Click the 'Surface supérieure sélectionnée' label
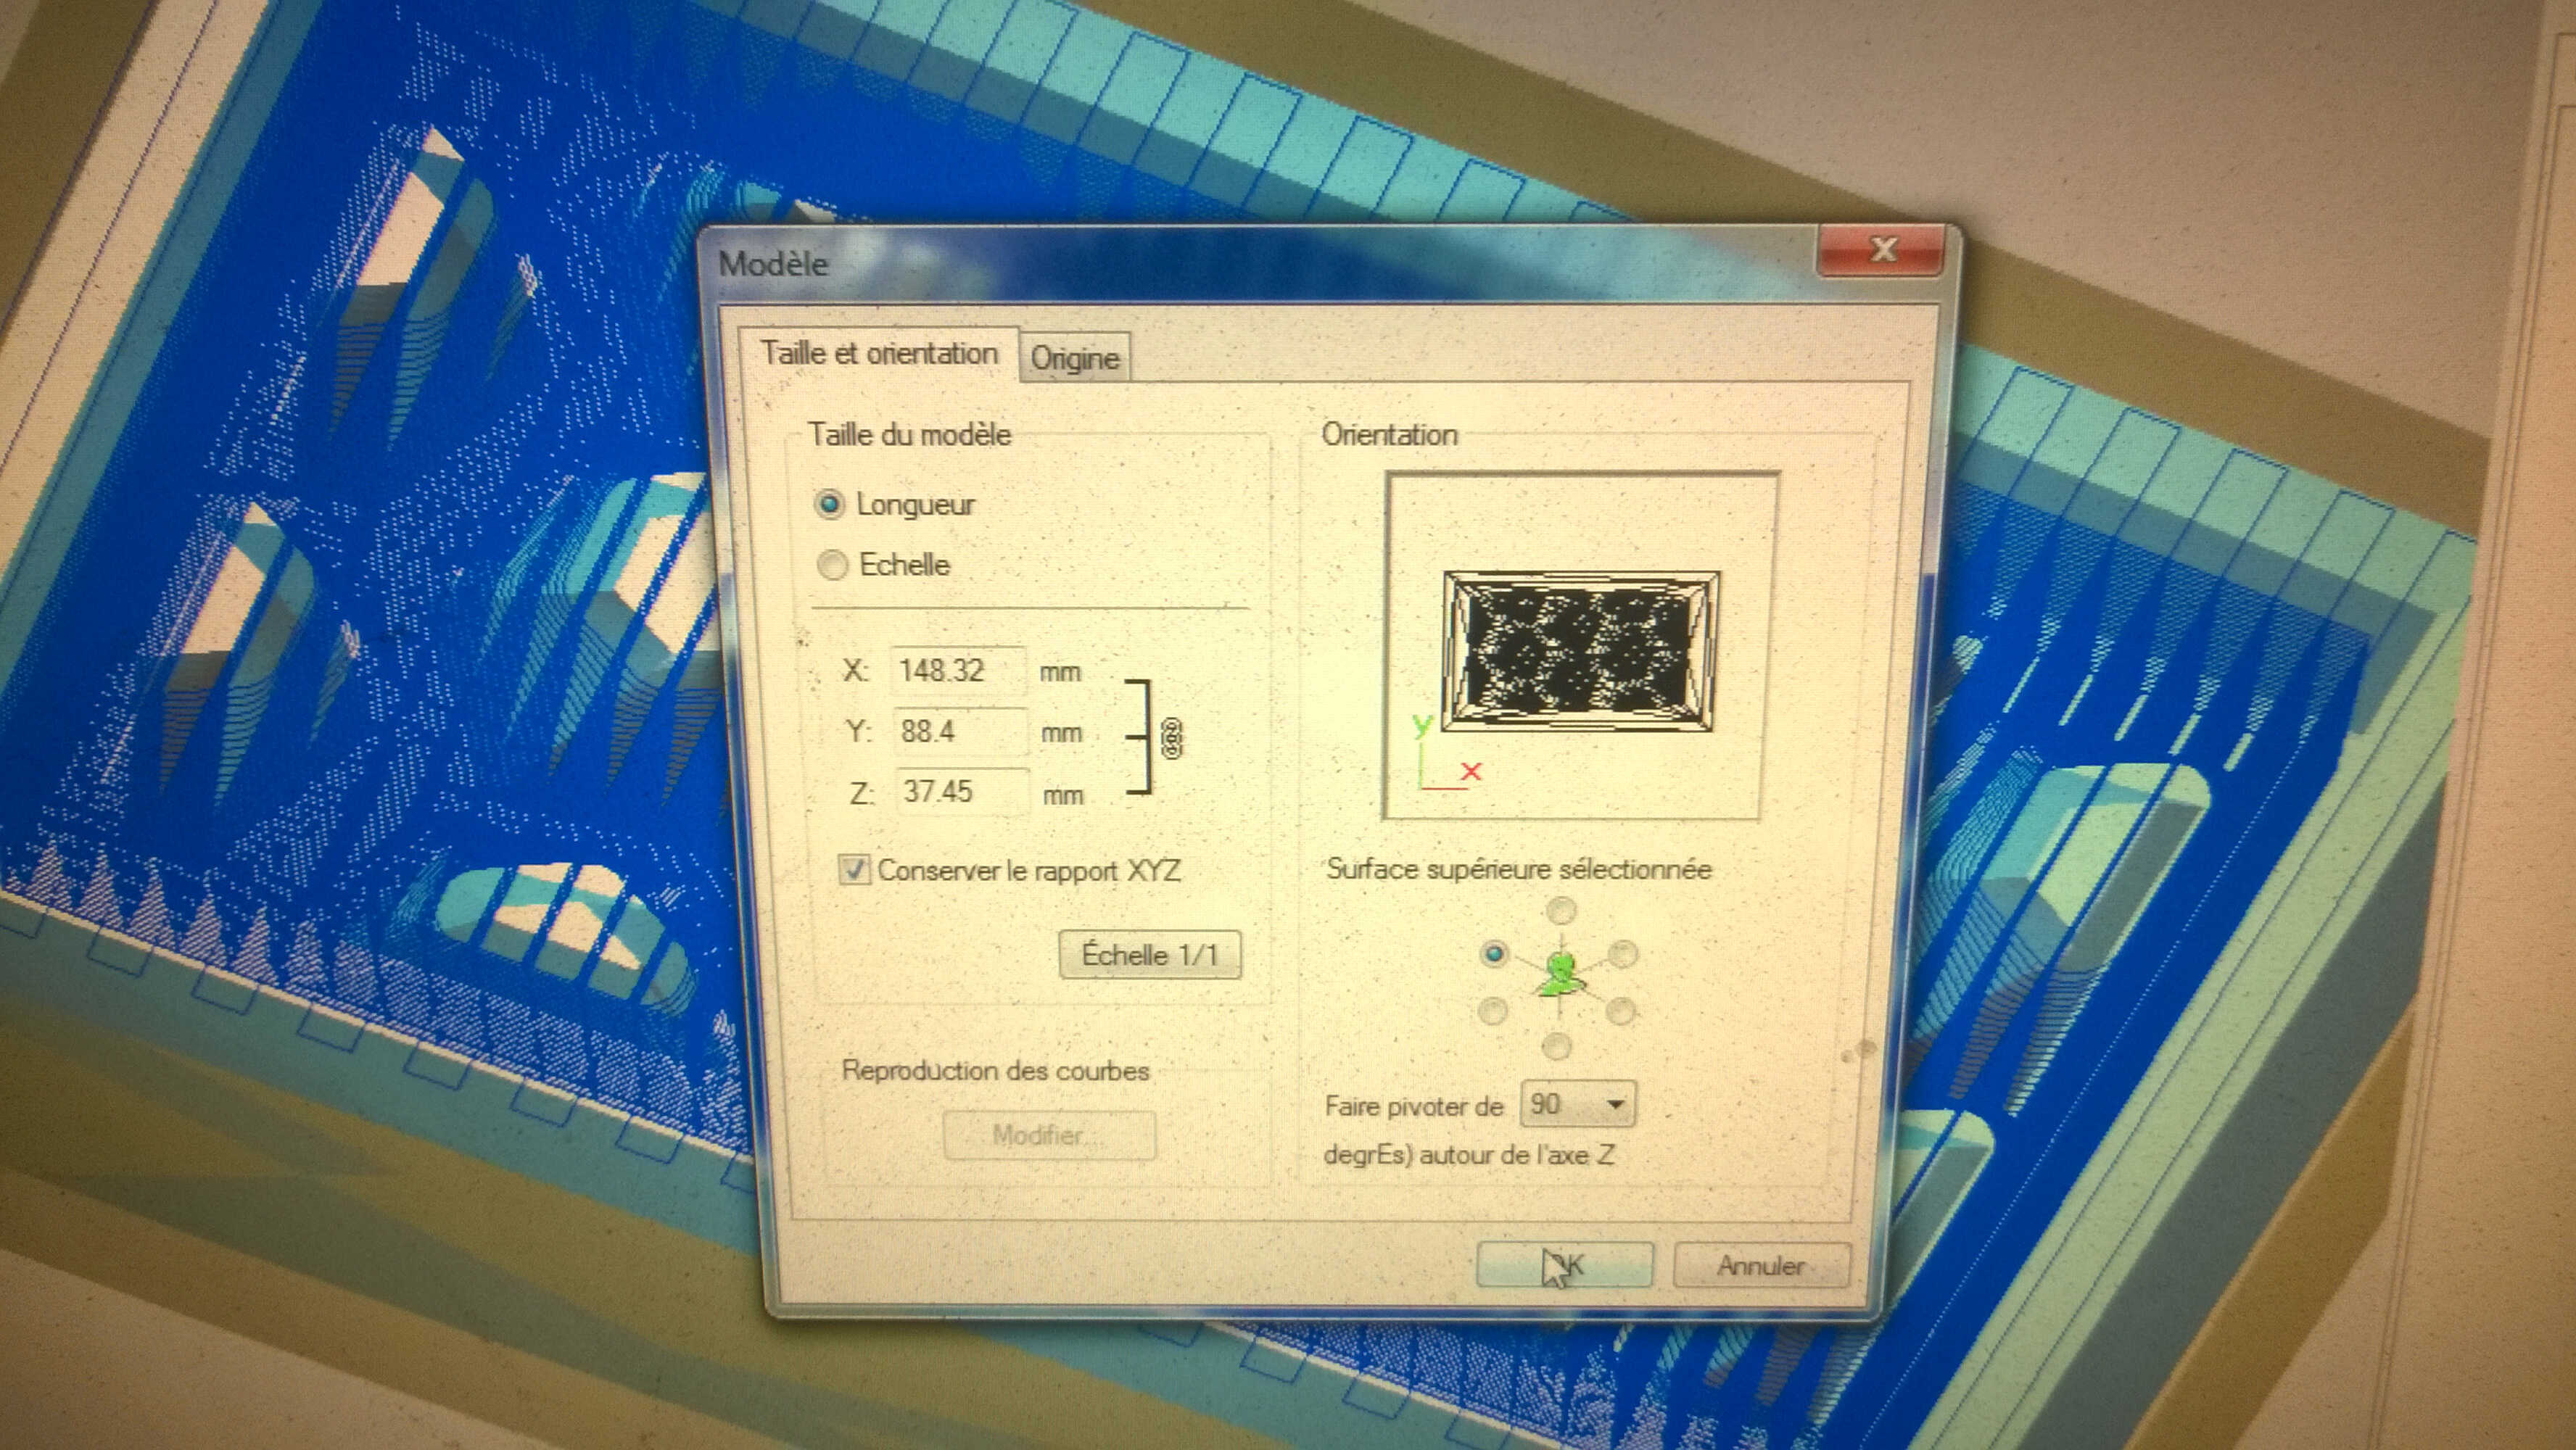Viewport: 2576px width, 1450px height. coord(1518,869)
